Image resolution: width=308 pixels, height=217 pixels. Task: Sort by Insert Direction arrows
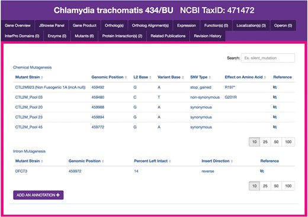tap(232, 161)
